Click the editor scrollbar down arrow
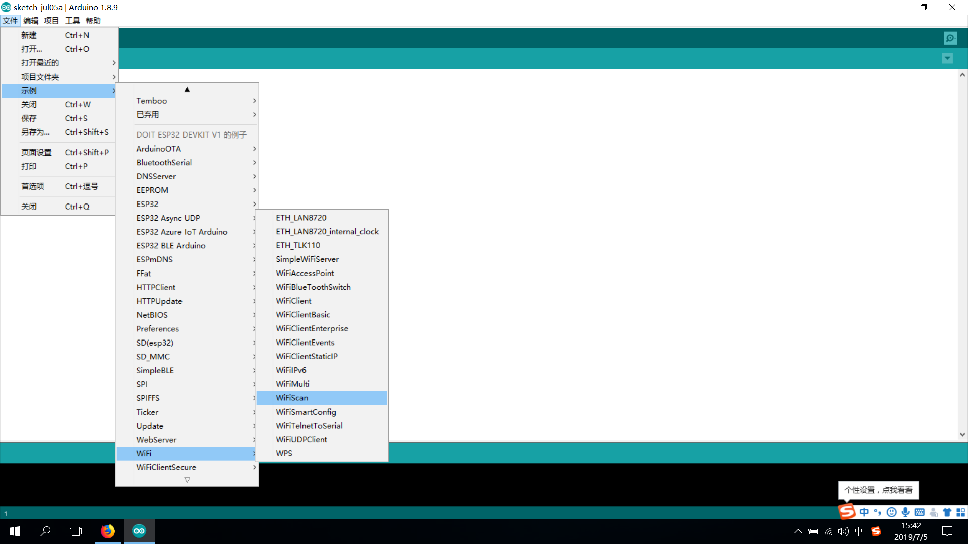 coord(962,434)
